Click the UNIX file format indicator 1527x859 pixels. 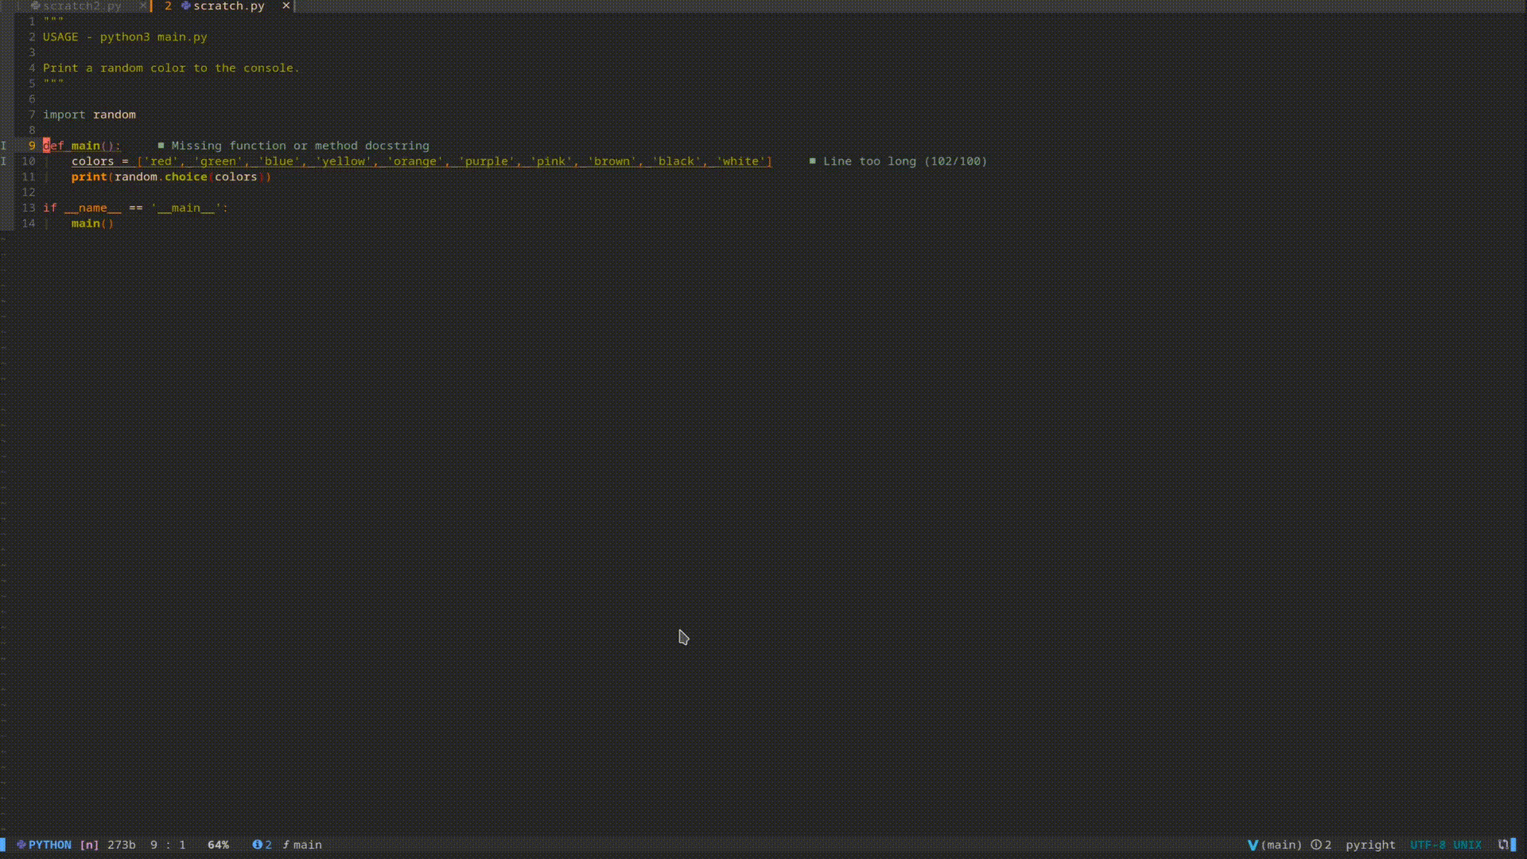tap(1467, 845)
